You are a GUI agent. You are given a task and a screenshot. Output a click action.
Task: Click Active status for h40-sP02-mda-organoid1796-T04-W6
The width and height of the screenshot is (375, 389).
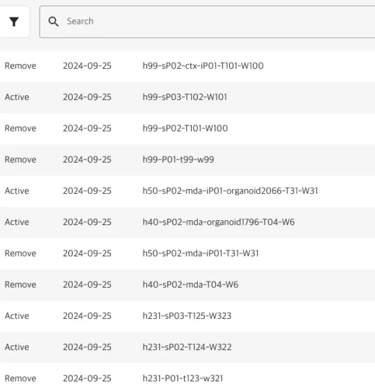[17, 222]
